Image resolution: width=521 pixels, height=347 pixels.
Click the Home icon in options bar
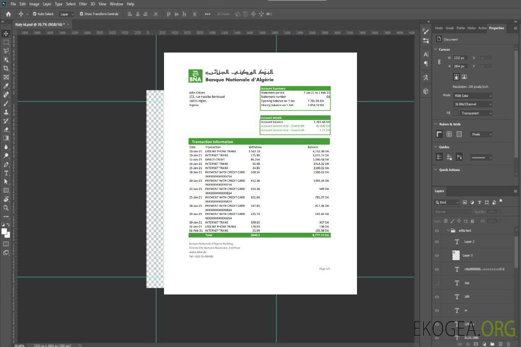point(8,14)
